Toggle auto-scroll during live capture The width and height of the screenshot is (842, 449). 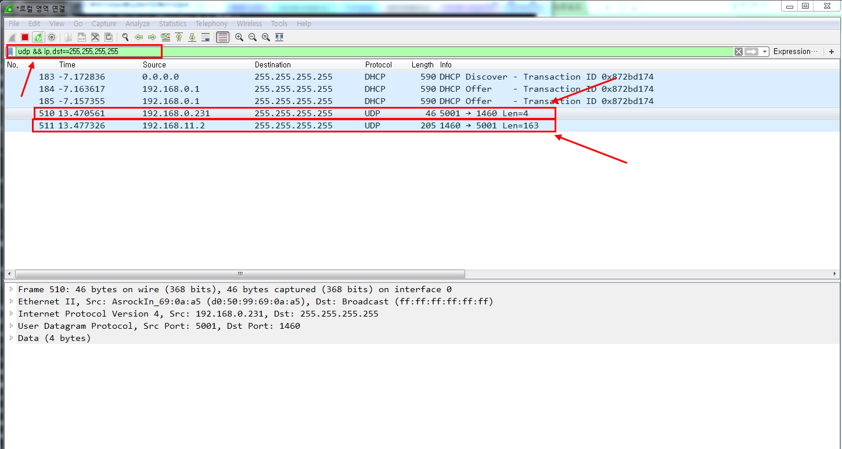206,37
